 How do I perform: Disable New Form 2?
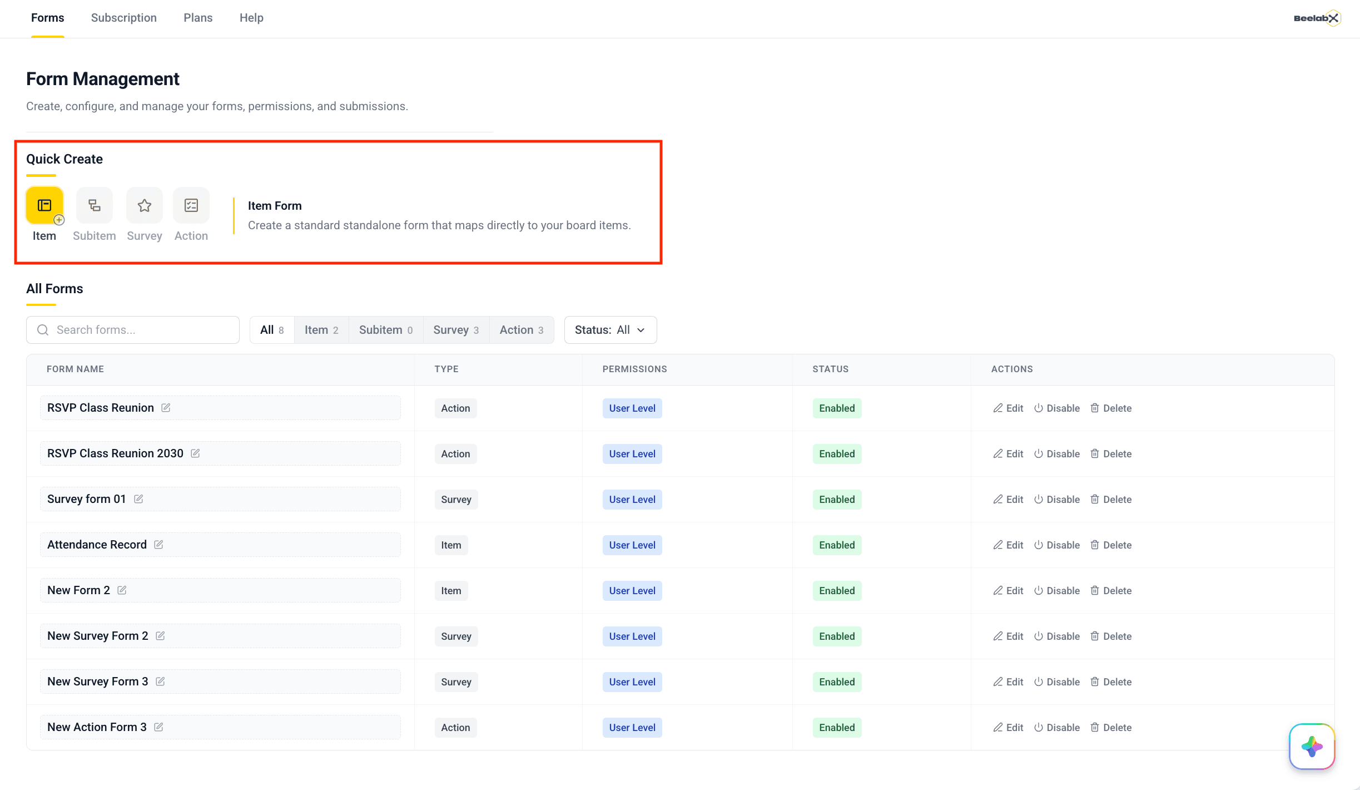click(x=1057, y=591)
